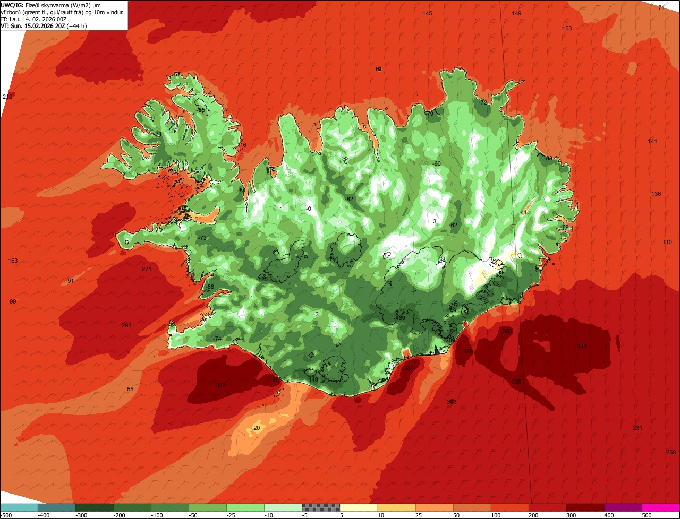Click the map value "372" southwest of Iceland
This screenshot has width=680, height=519.
click(x=221, y=385)
